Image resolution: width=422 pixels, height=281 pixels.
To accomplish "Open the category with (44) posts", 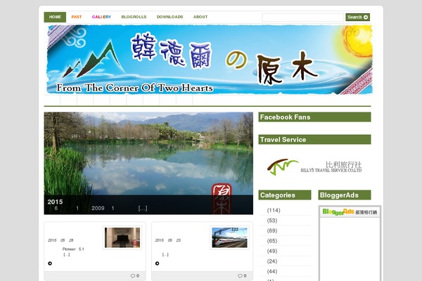I will [271, 272].
